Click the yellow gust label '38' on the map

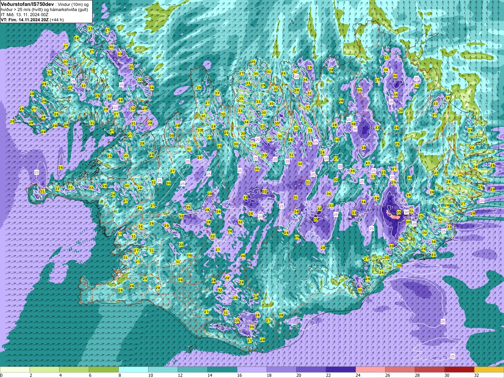tap(353, 124)
